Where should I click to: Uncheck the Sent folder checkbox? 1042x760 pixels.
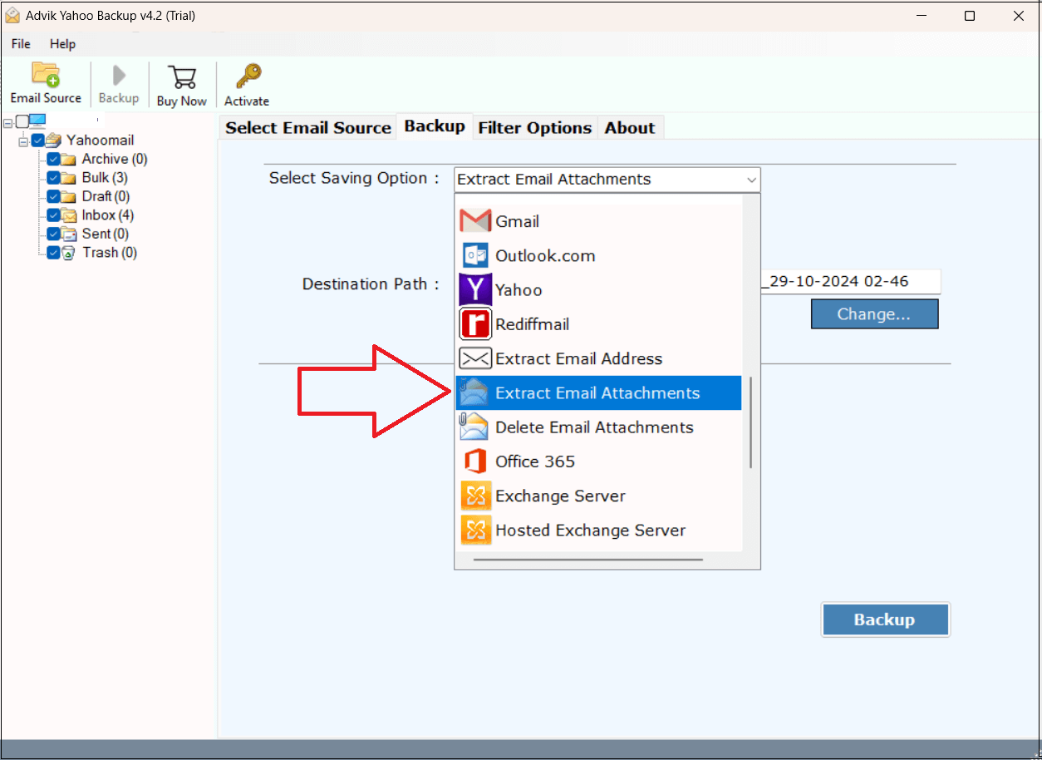pyautogui.click(x=53, y=234)
